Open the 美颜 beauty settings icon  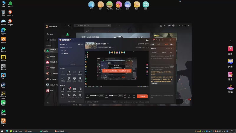[x=125, y=96]
